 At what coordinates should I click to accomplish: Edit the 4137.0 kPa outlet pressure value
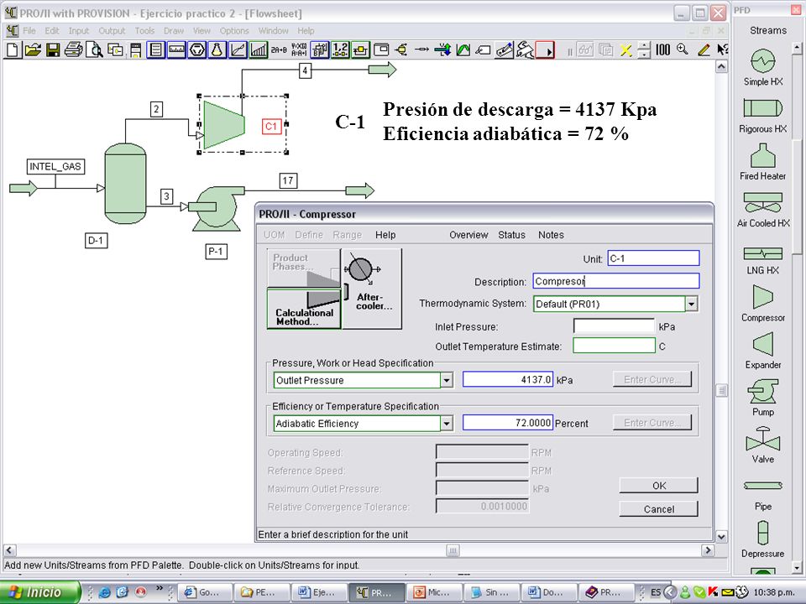[x=508, y=379]
